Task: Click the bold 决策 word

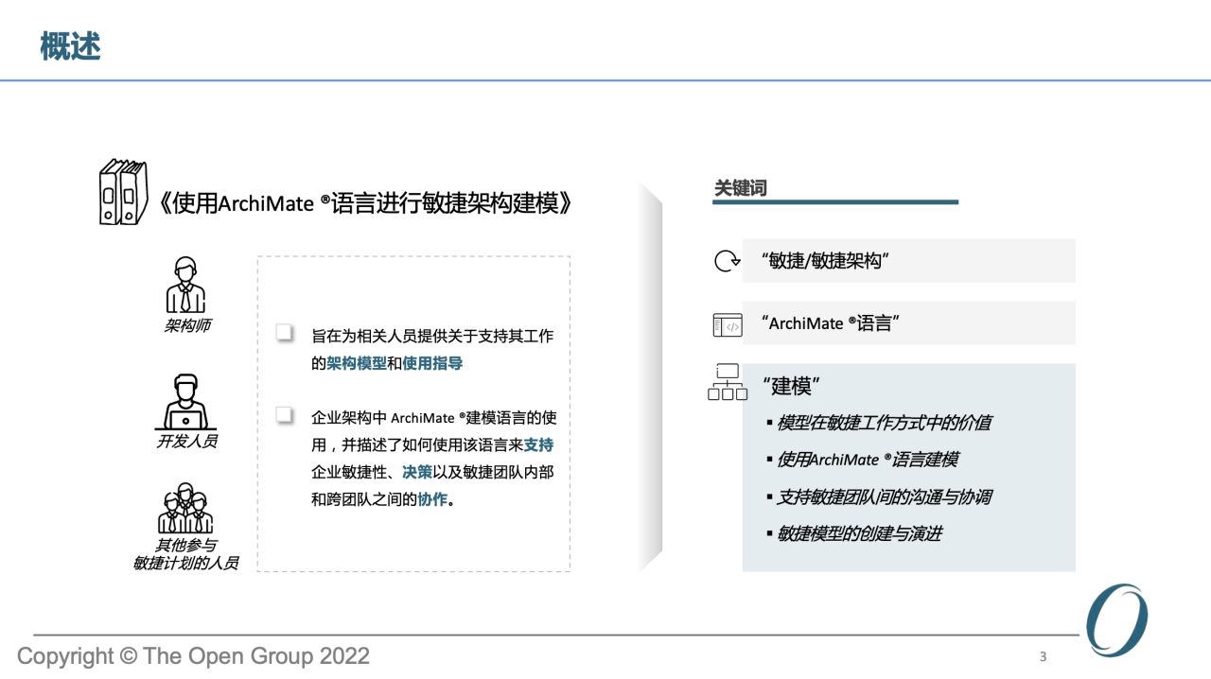Action: [x=417, y=472]
